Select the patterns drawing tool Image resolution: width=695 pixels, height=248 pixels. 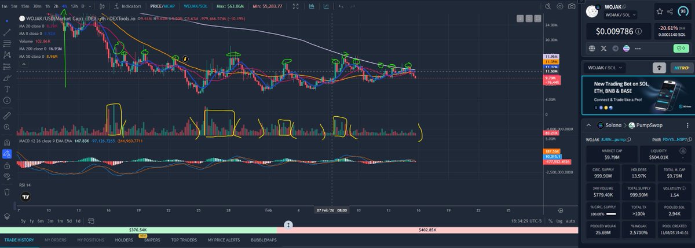7,55
